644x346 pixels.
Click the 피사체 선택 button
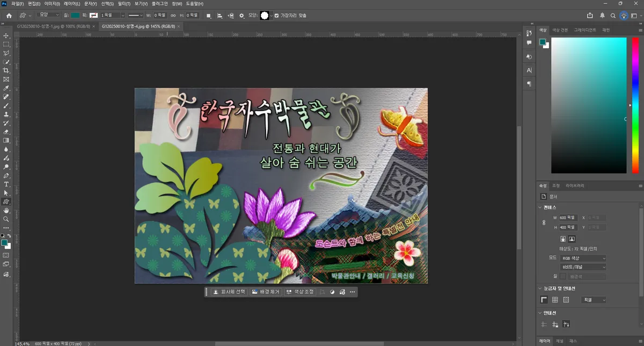click(x=229, y=292)
